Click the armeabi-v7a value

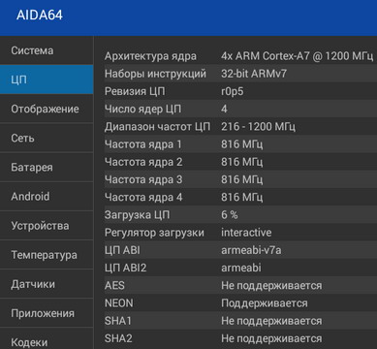tap(251, 250)
